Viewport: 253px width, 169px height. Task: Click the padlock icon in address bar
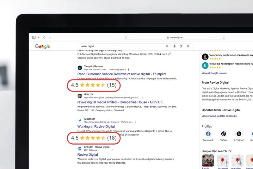click(x=168, y=37)
